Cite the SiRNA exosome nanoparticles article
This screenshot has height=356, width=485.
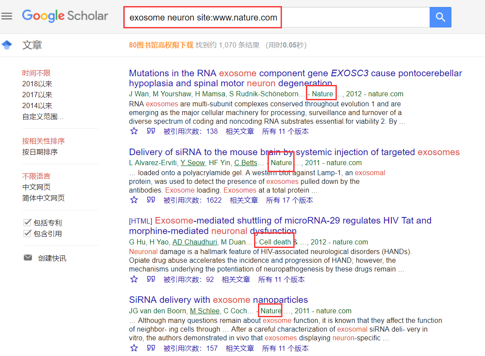pyautogui.click(x=151, y=348)
